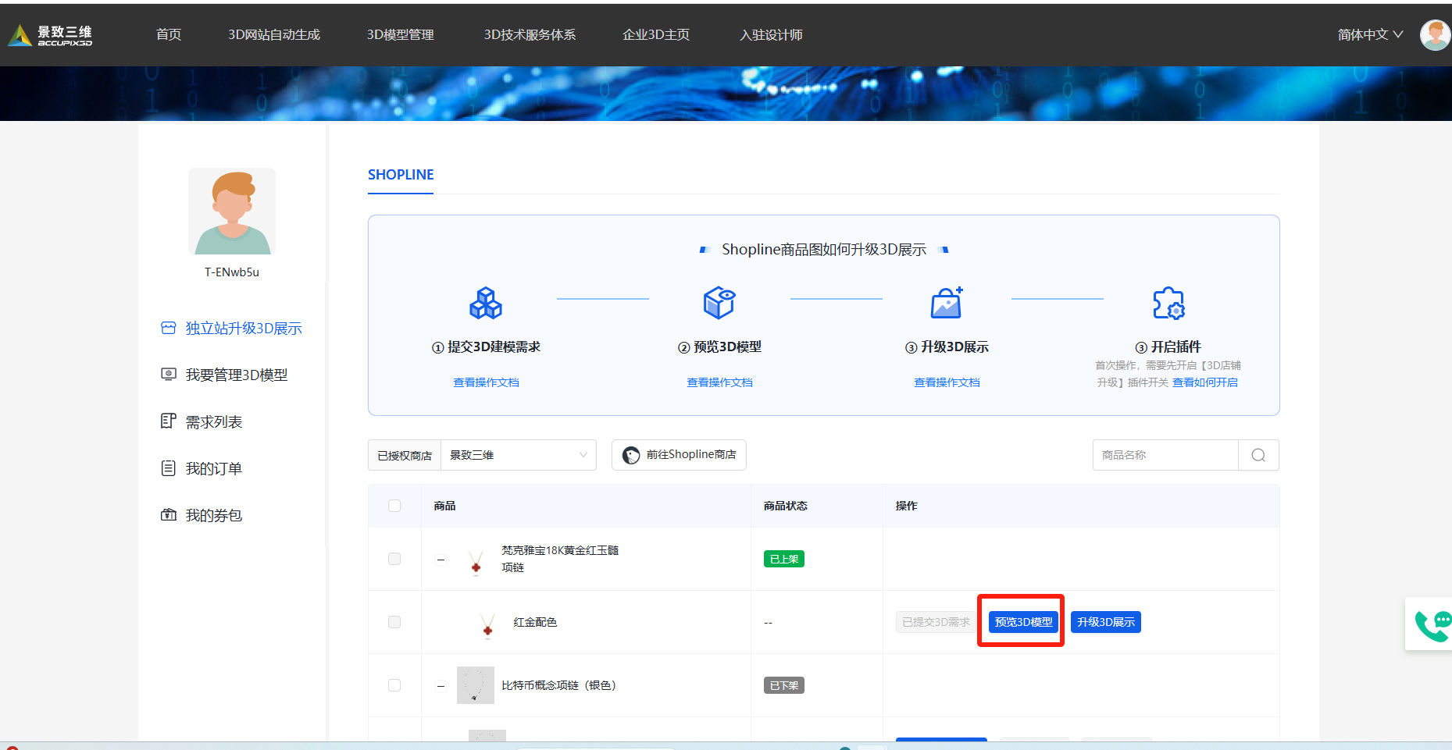Open 3D模型管理 in the top navigation

pyautogui.click(x=401, y=35)
